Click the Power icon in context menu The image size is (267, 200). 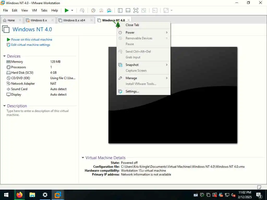(120, 33)
